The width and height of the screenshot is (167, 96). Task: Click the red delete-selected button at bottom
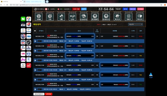[x=49, y=94]
